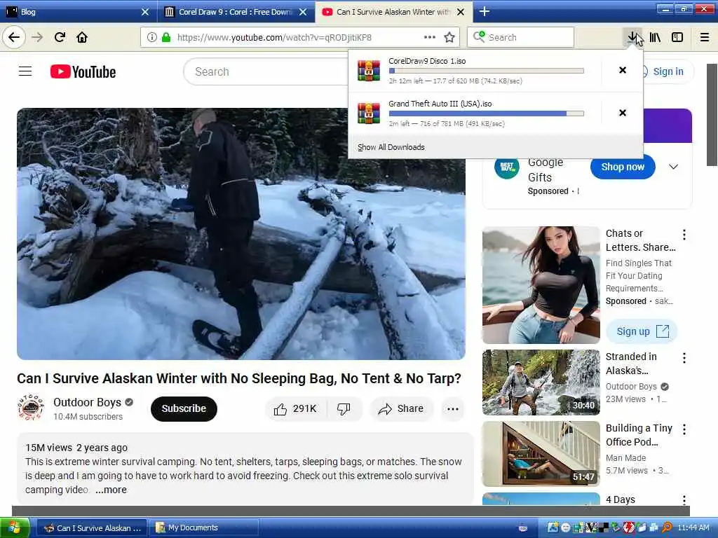
Task: Switch to My Documents taskbar window
Action: (x=205, y=528)
